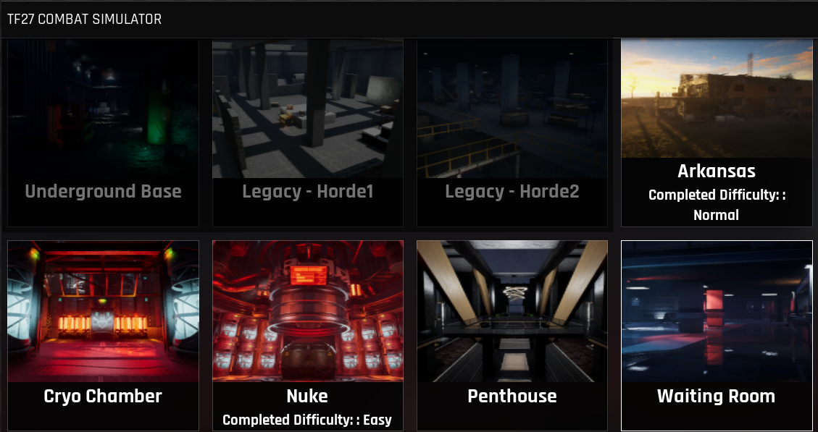Click Nuke Completed Difficulty Easy text
818x432 pixels.
[x=307, y=420]
